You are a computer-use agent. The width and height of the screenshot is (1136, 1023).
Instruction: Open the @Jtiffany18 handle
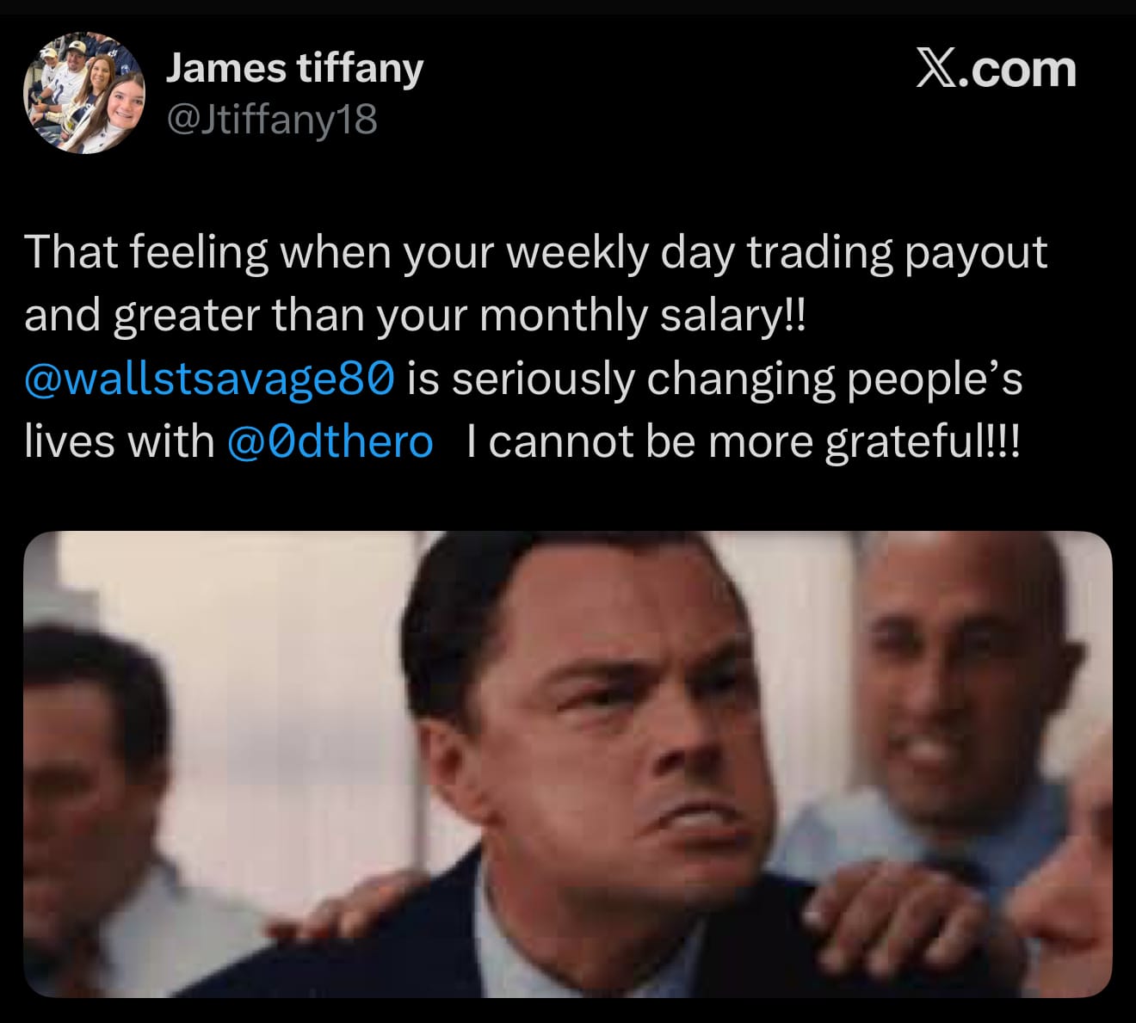[x=271, y=120]
